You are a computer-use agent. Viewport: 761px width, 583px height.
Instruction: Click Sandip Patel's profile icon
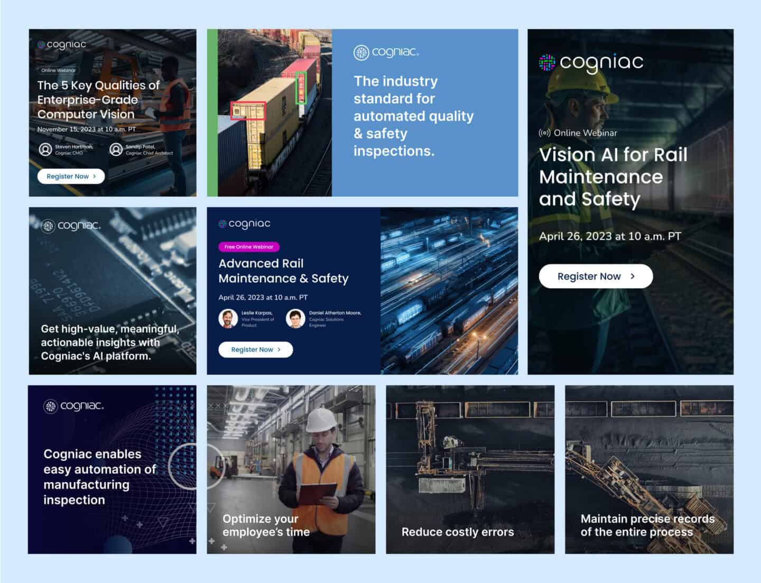click(116, 150)
